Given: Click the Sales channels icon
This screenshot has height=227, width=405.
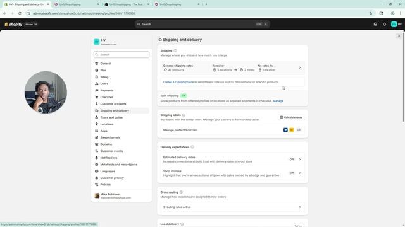Looking at the screenshot, I should (97, 137).
